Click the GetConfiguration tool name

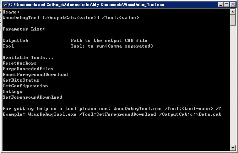25,86
